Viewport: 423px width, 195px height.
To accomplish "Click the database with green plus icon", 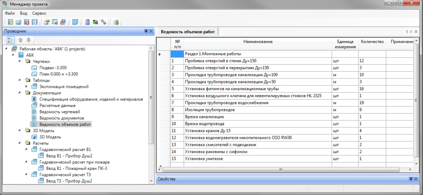I will click(x=116, y=22).
